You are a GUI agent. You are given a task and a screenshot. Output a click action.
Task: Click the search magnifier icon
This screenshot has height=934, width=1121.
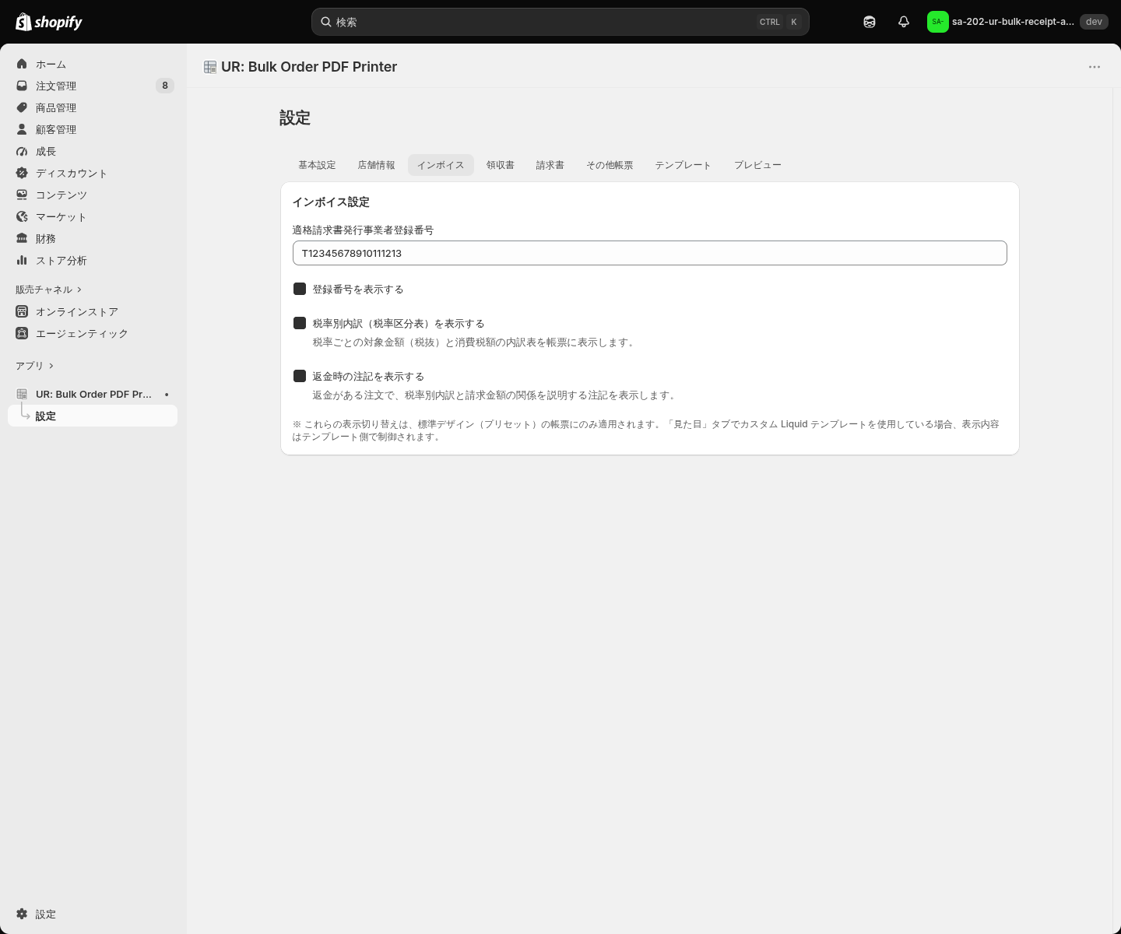[x=326, y=22]
